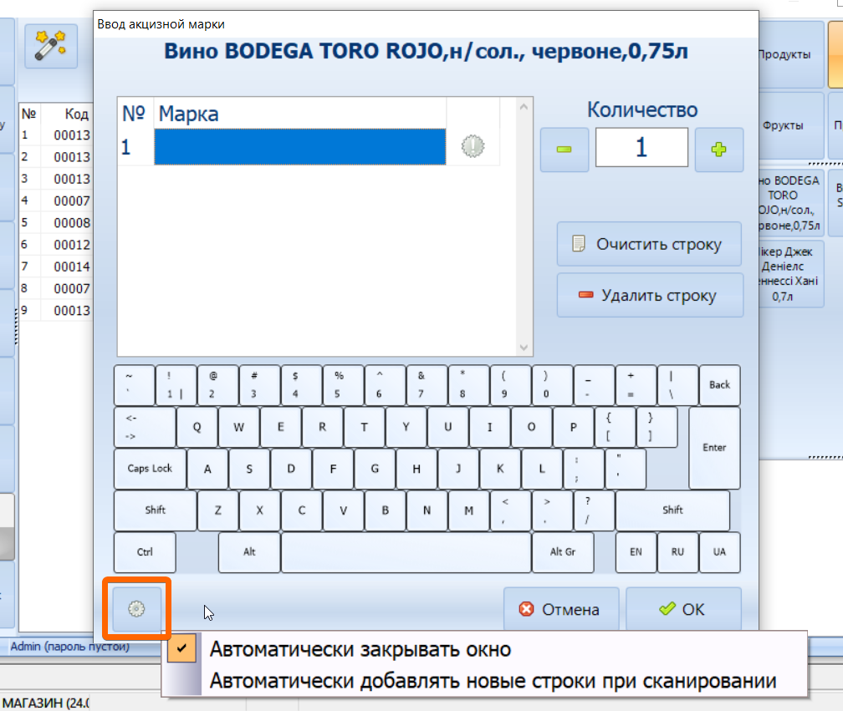Tap the A key
This screenshot has width=843, height=711.
207,468
